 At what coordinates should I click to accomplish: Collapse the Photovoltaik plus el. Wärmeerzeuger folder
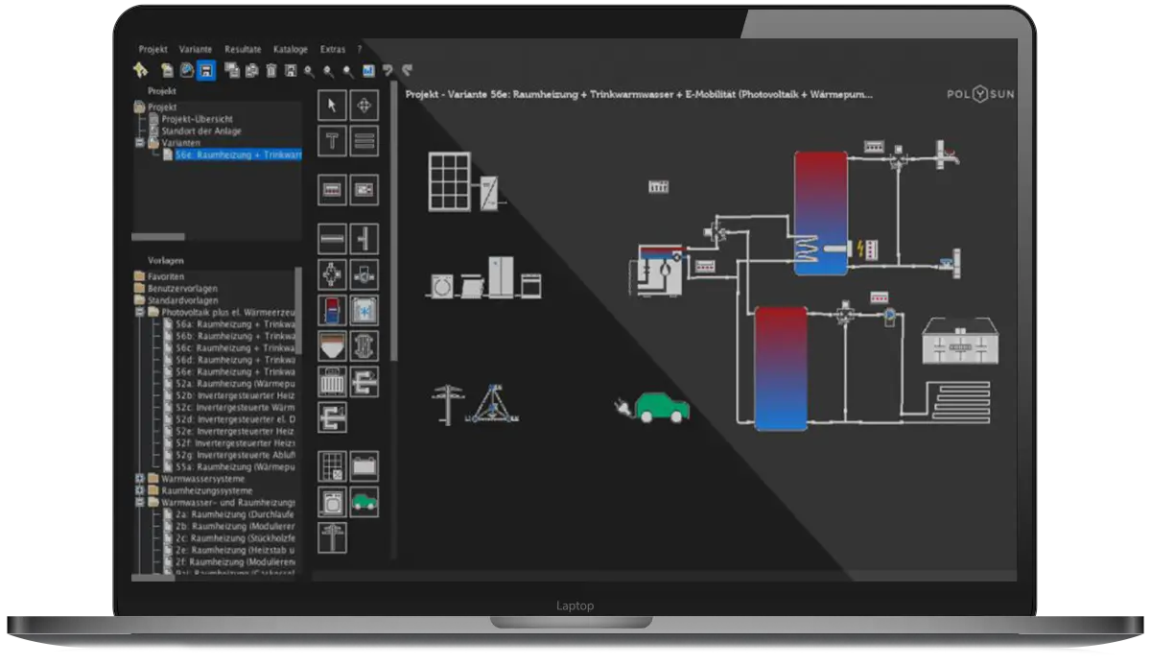tap(140, 312)
